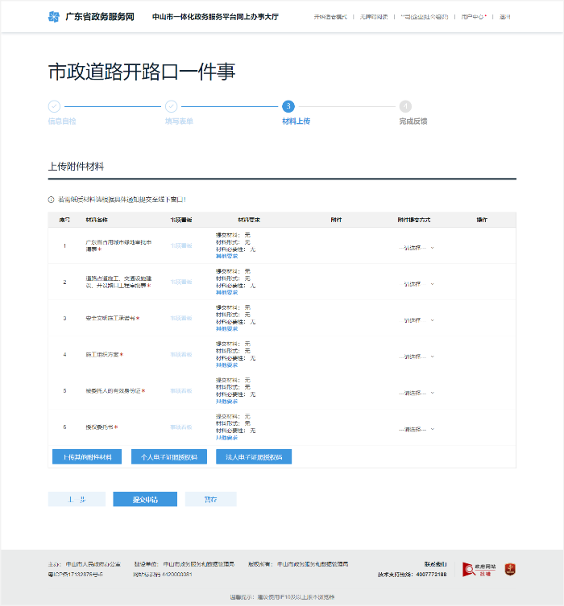
Task: Open 事项看板 link for 道路占道施工 row
Action: coord(181,282)
